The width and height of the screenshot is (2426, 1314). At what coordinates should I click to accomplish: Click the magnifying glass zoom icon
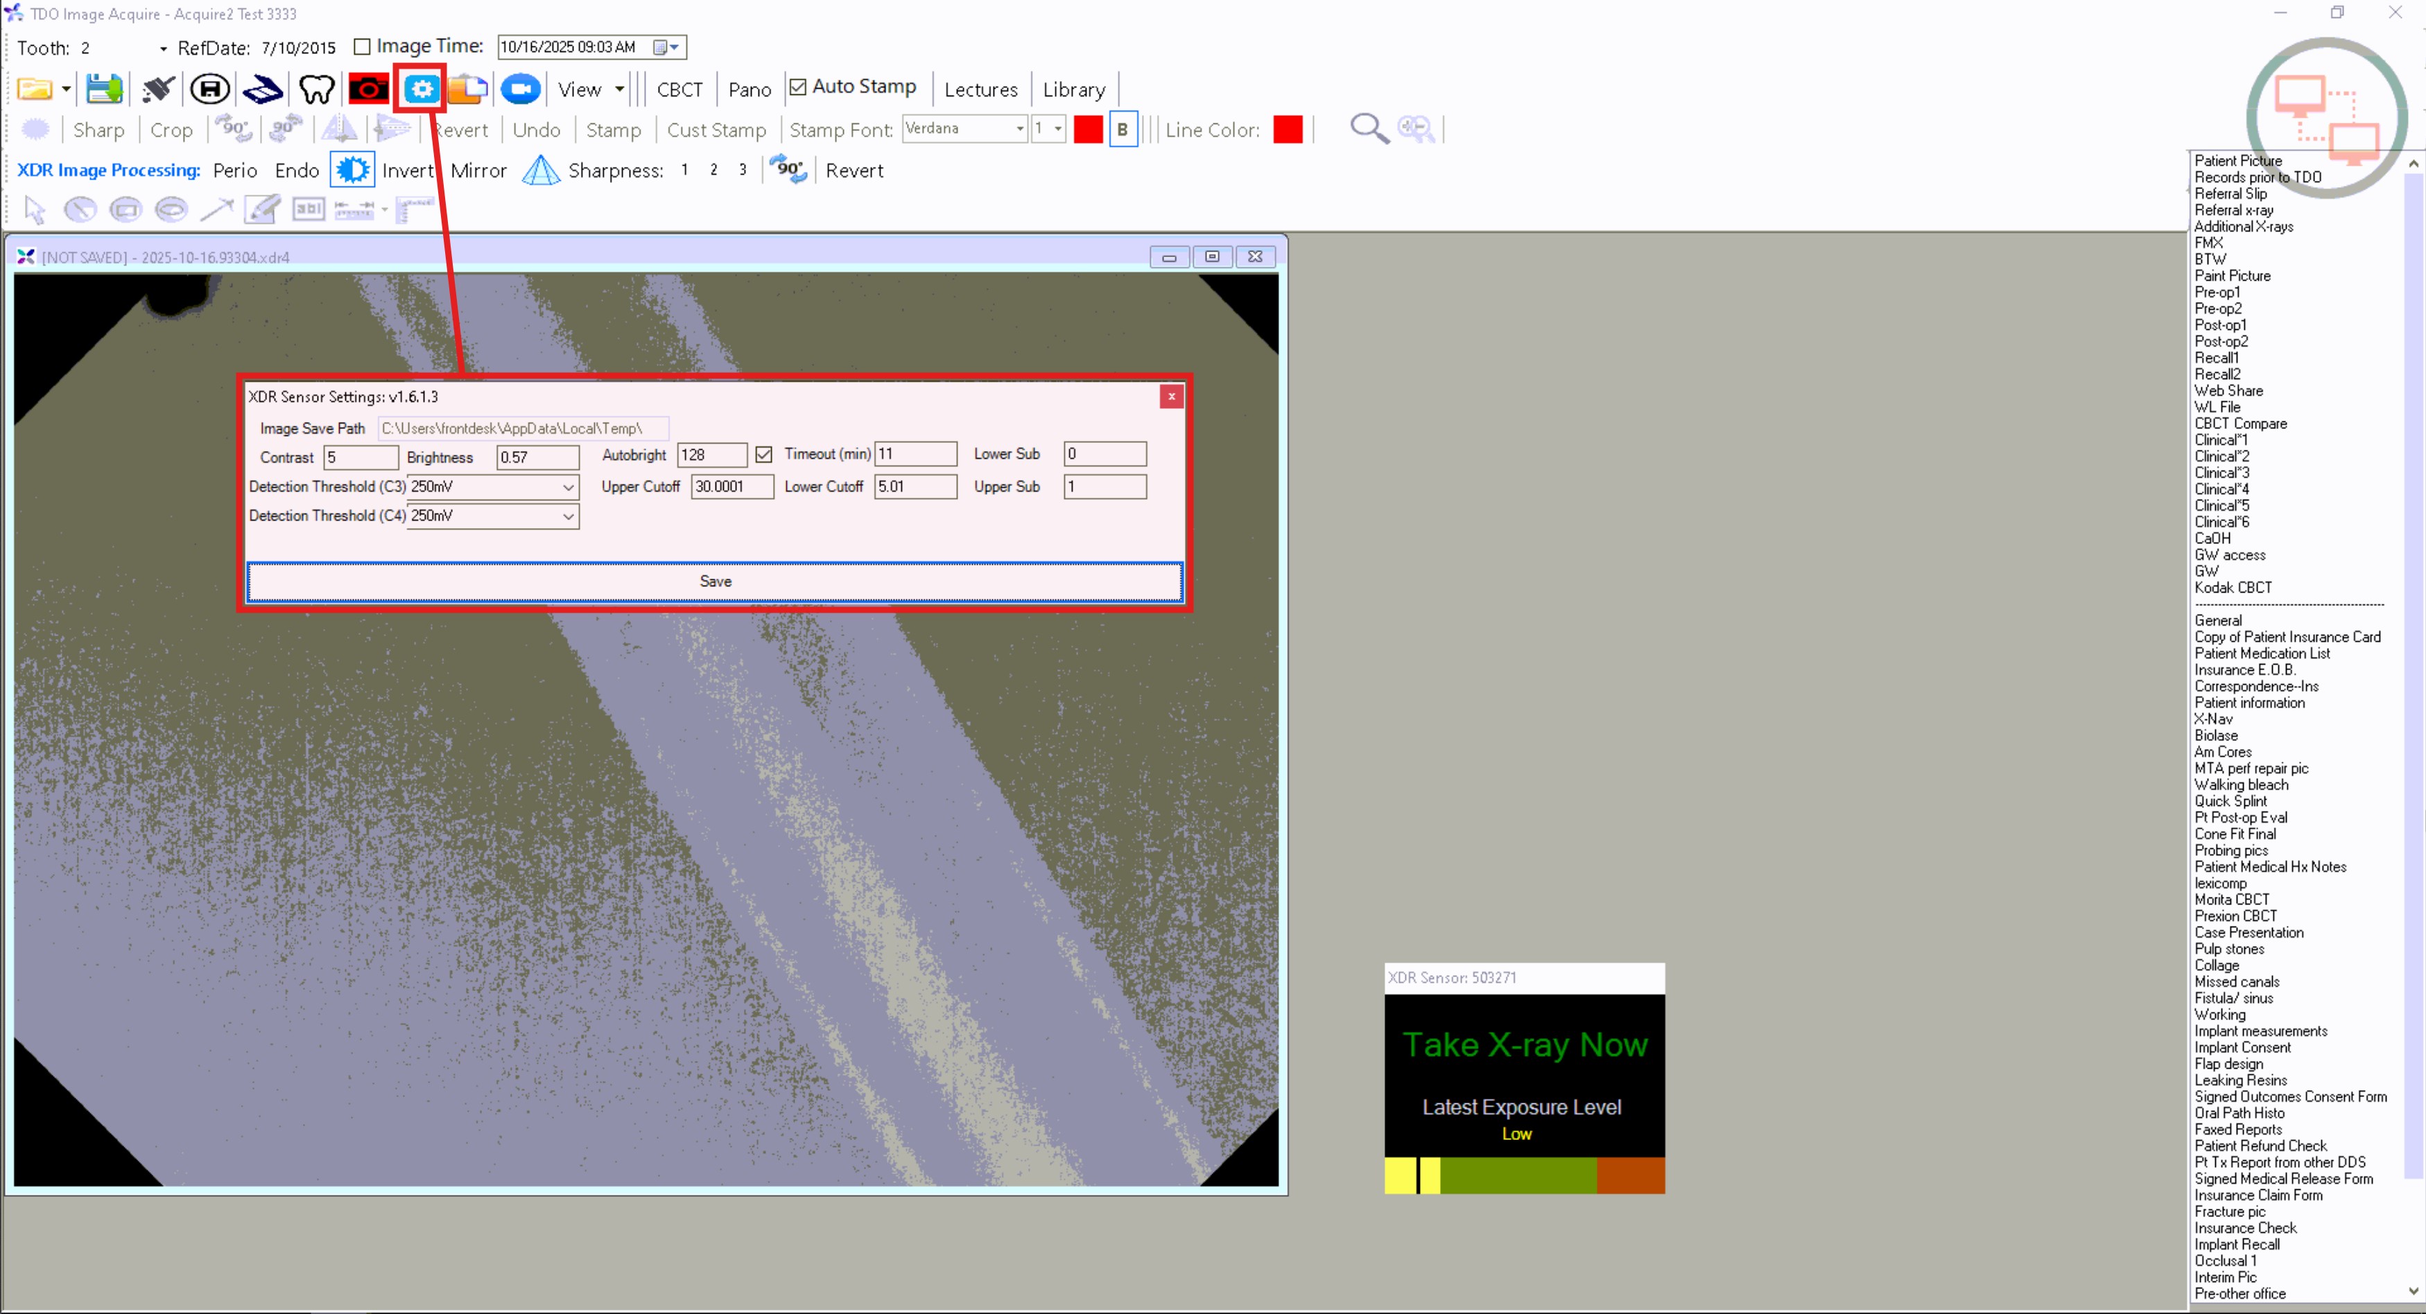pos(1369,129)
